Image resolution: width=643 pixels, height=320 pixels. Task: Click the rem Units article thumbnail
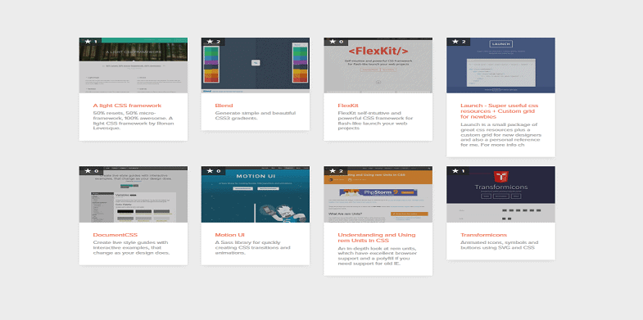click(x=378, y=195)
